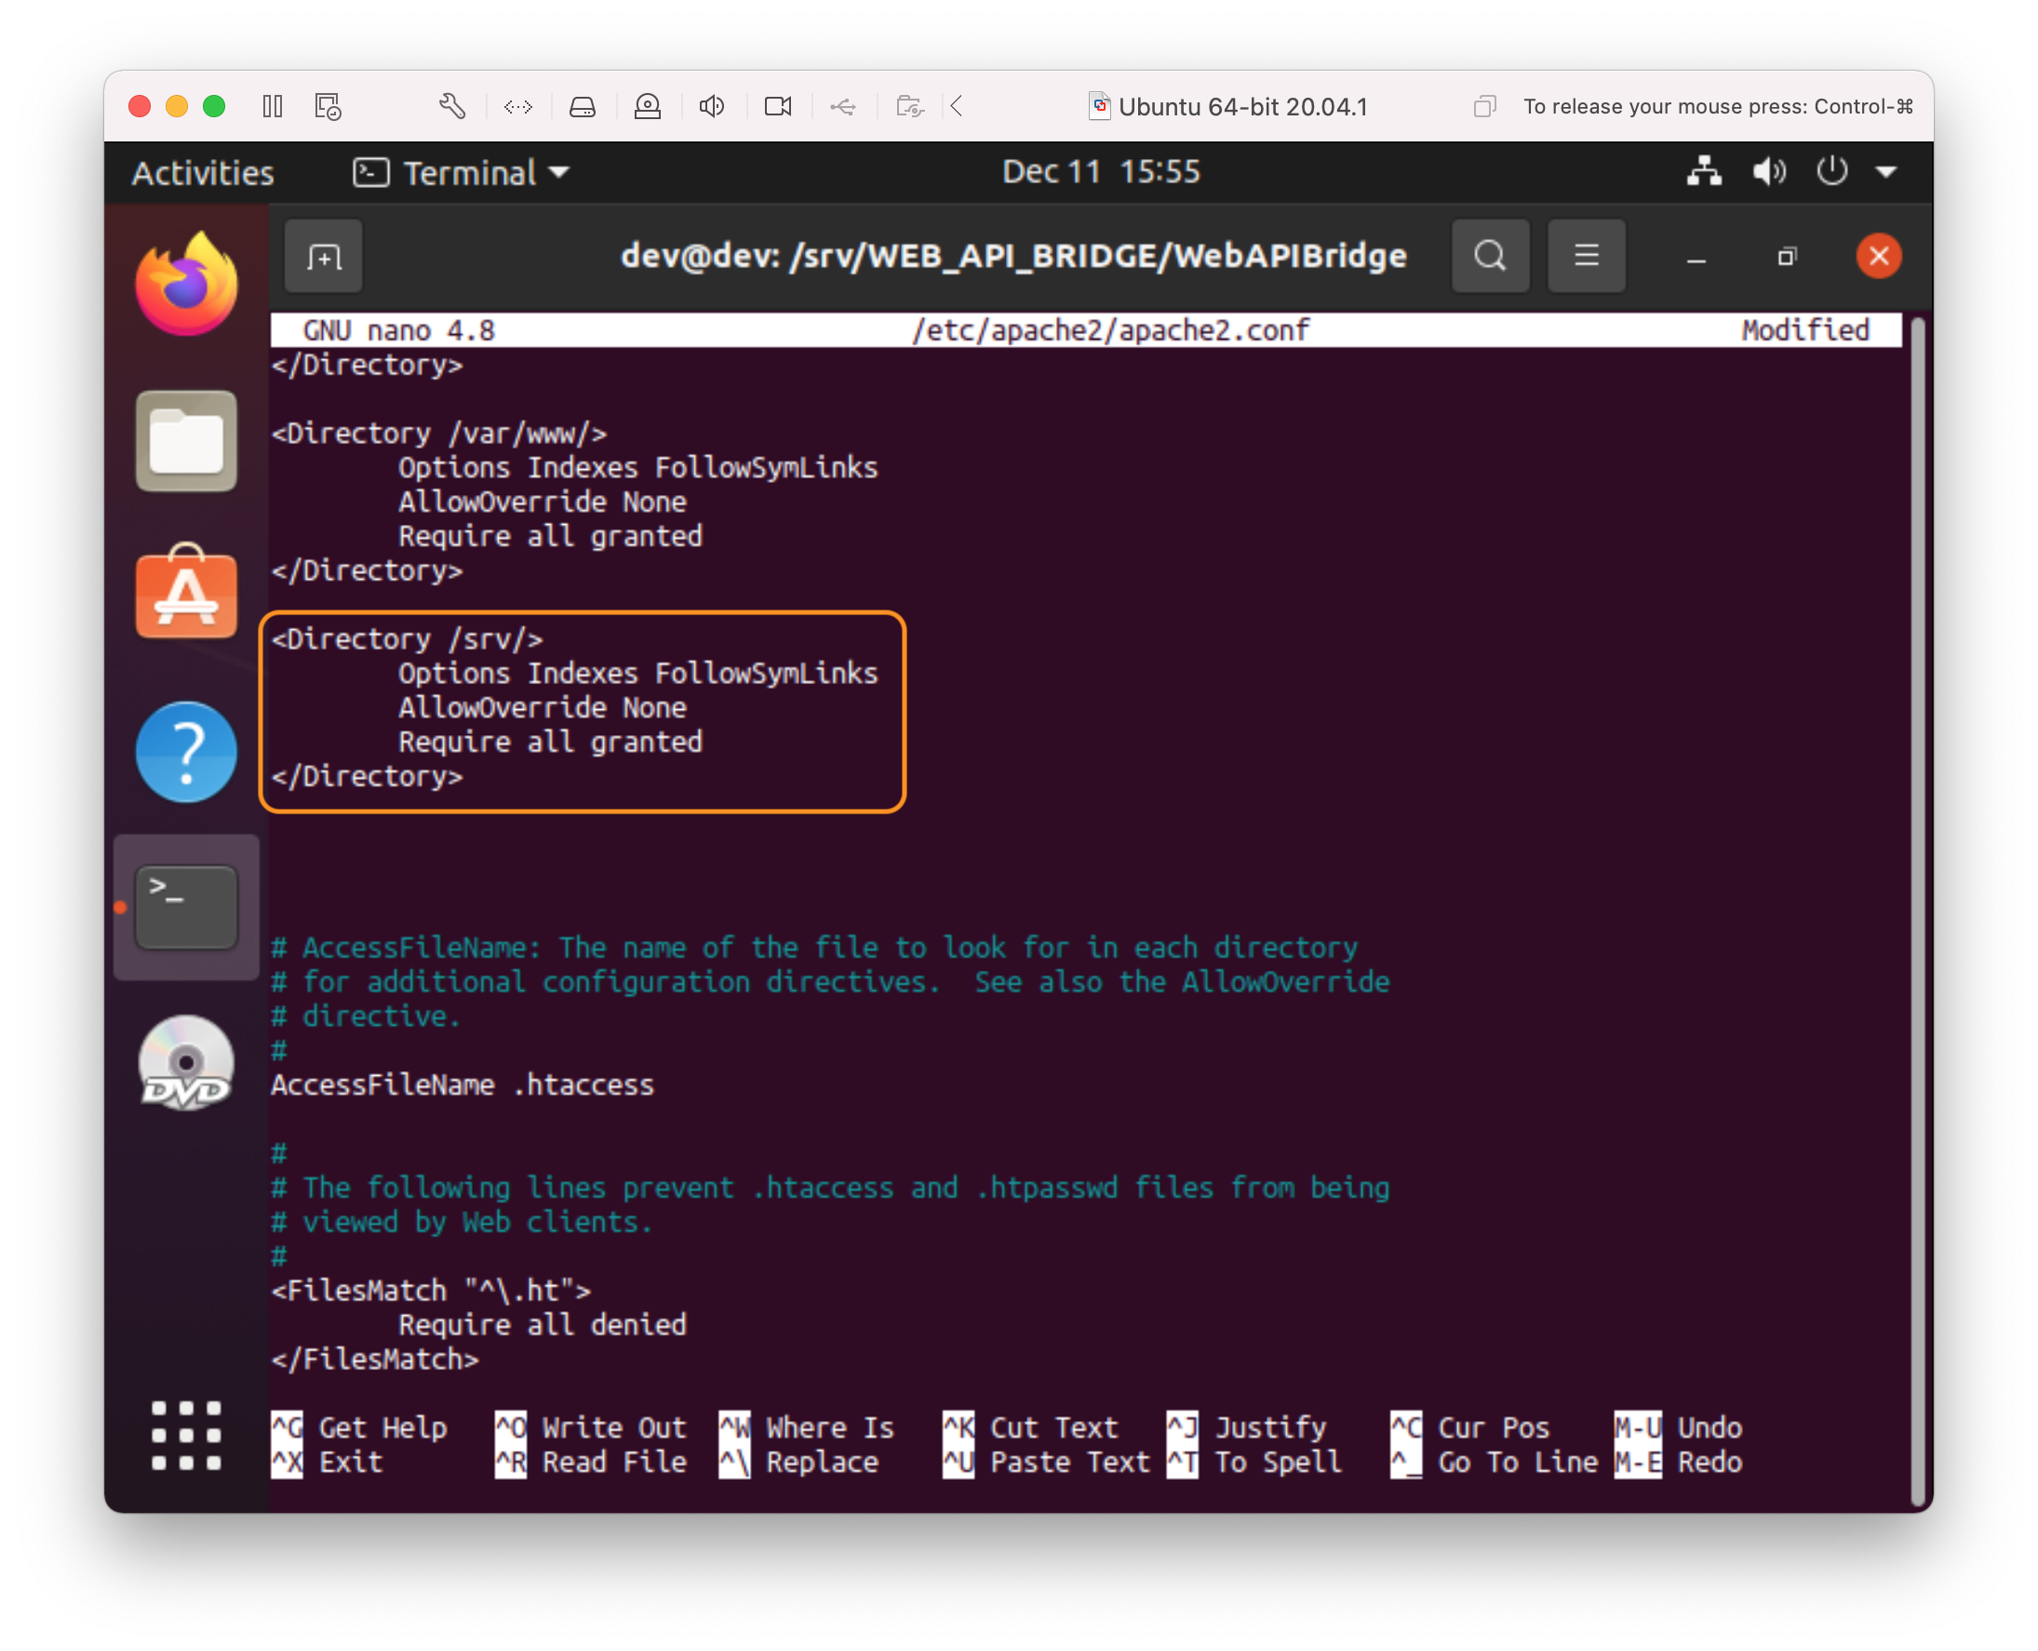Click the CD/DVD drive device icon
The height and width of the screenshot is (1651, 2038).
coord(648,106)
